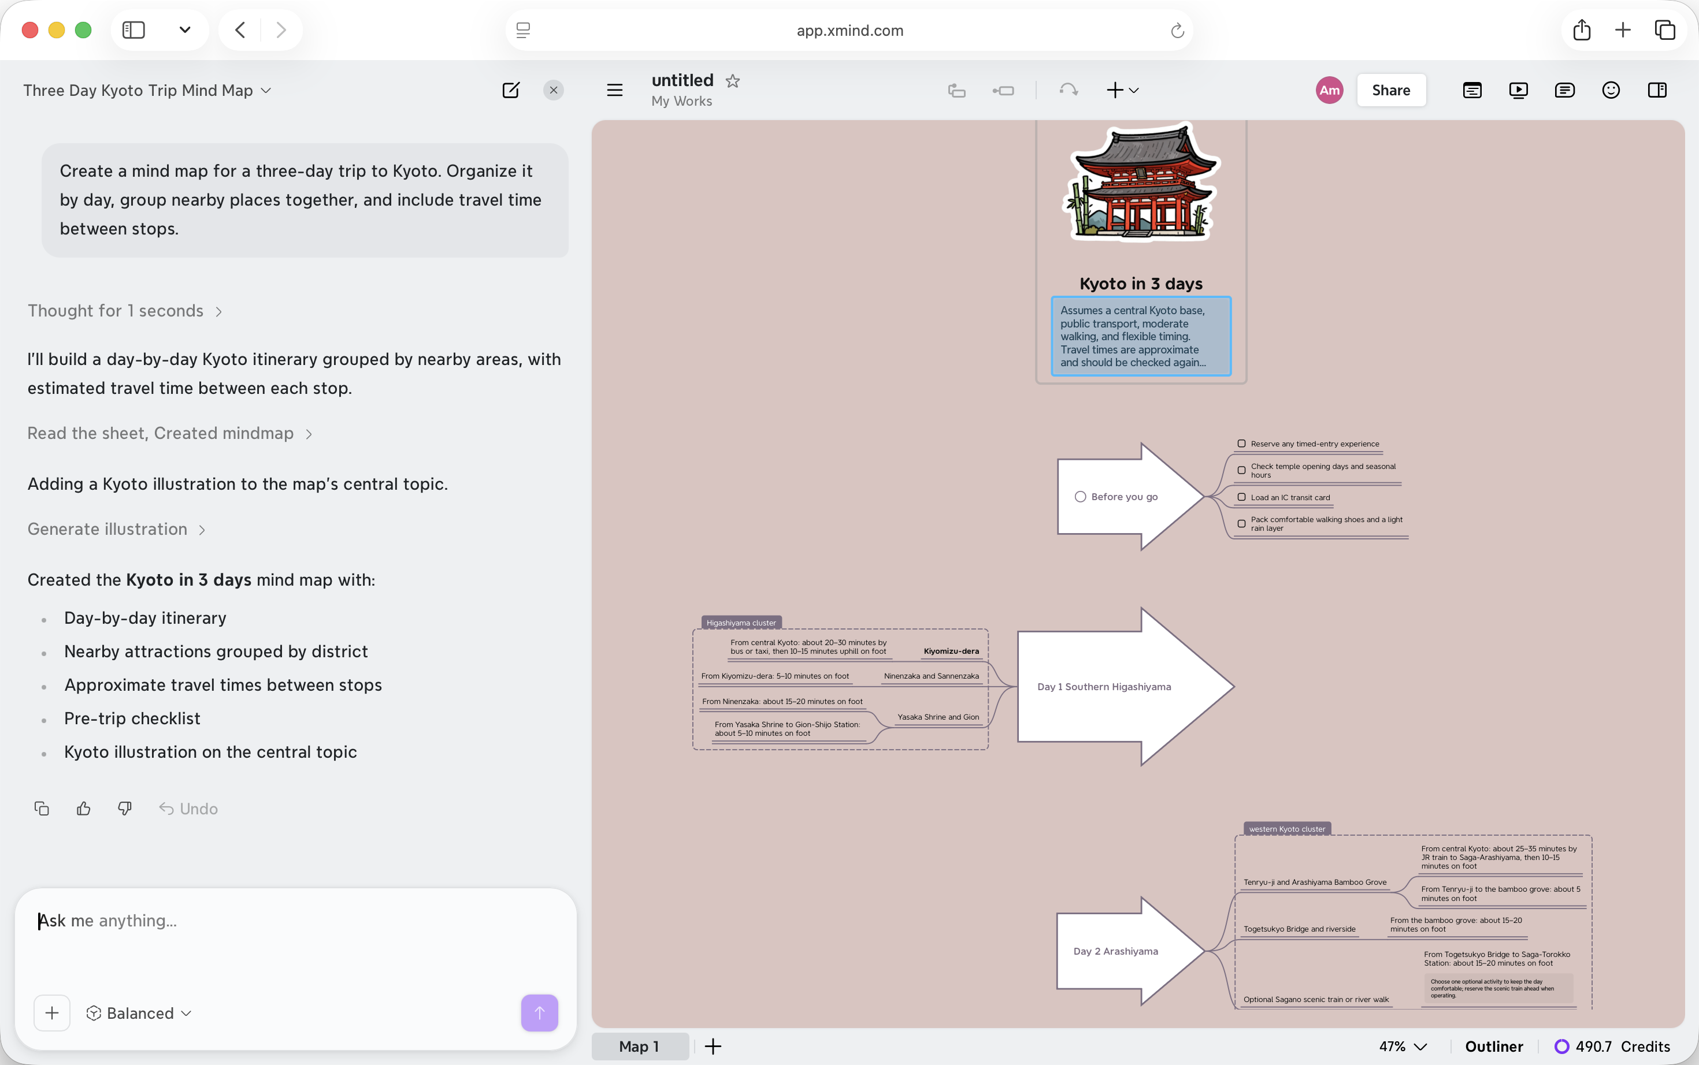Image resolution: width=1699 pixels, height=1065 pixels.
Task: Click the Share button
Action: point(1391,90)
